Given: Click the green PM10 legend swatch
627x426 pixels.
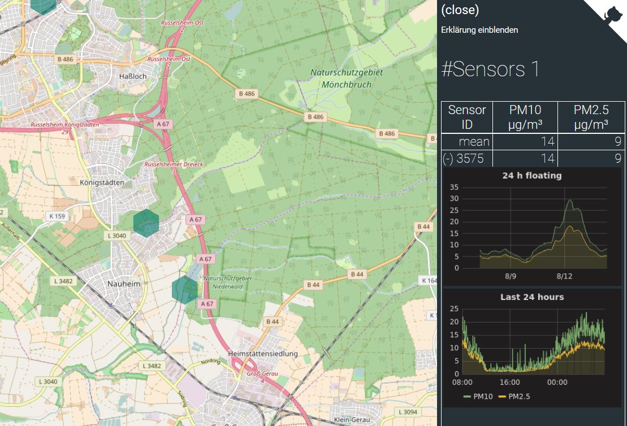Looking at the screenshot, I should [x=466, y=397].
